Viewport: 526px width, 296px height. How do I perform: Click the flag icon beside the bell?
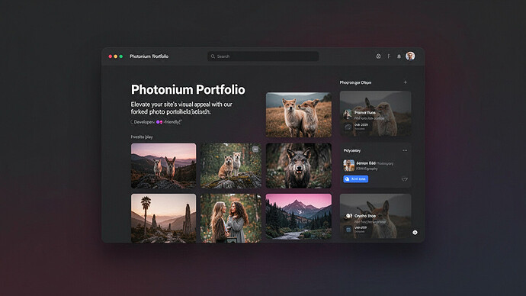pos(389,56)
